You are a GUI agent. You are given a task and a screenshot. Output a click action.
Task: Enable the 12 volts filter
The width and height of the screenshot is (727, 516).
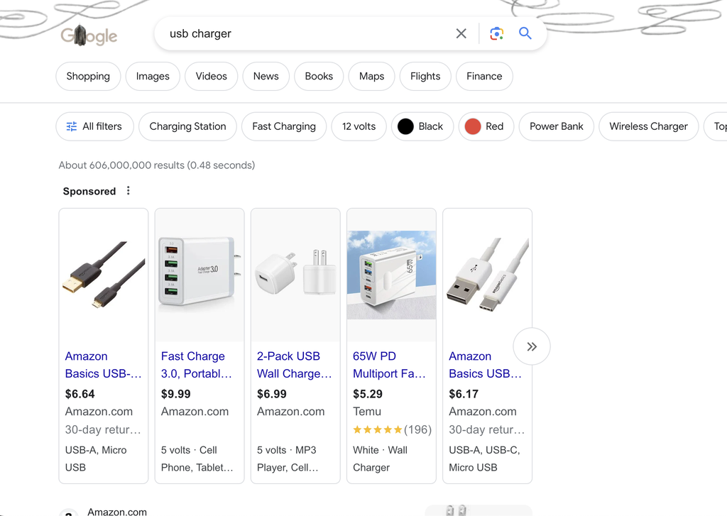pos(359,126)
